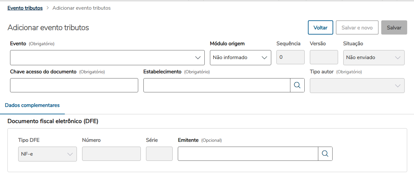Click the Emitente input field
This screenshot has width=414, height=176.
pyautogui.click(x=248, y=154)
